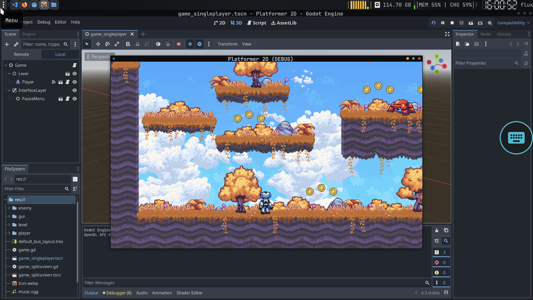The height and width of the screenshot is (300, 533).
Task: Click the Add Child Node plus icon
Action: [x=7, y=44]
